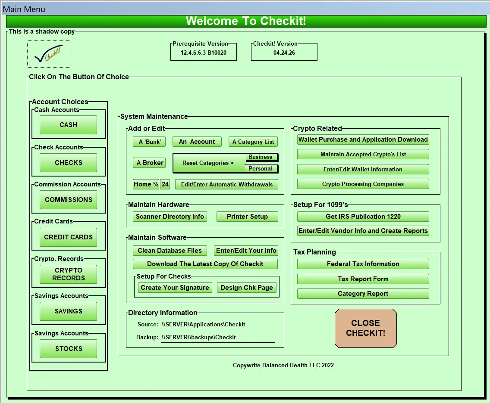This screenshot has width=490, height=403.
Task: Open Maintain Accepted Crypto's List
Action: 363,155
